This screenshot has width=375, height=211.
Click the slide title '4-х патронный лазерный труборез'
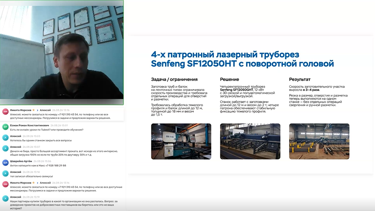click(x=225, y=55)
